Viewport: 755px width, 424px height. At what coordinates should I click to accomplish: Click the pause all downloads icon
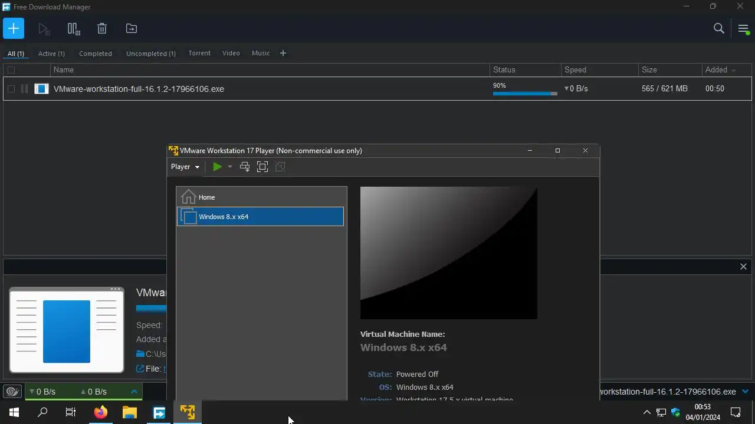pos(74,28)
